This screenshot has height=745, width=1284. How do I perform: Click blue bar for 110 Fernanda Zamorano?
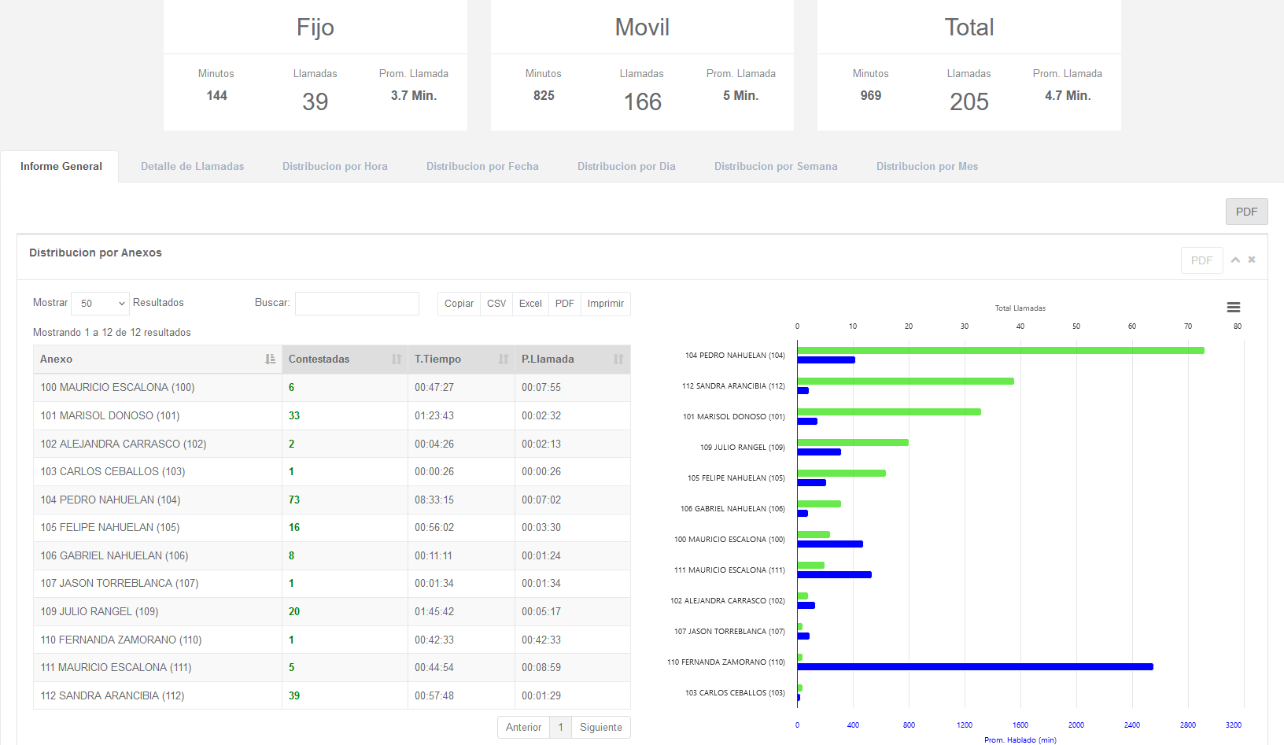[x=974, y=667]
